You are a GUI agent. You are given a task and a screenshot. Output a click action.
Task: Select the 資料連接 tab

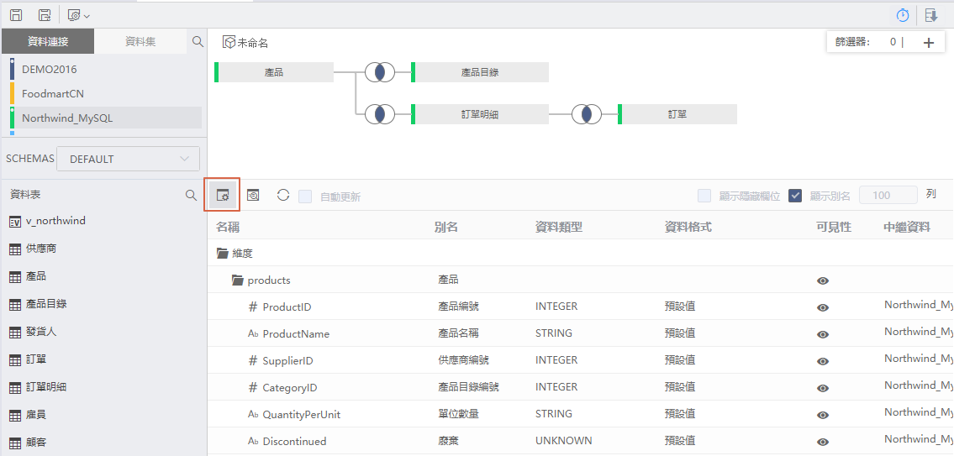pyautogui.click(x=48, y=41)
